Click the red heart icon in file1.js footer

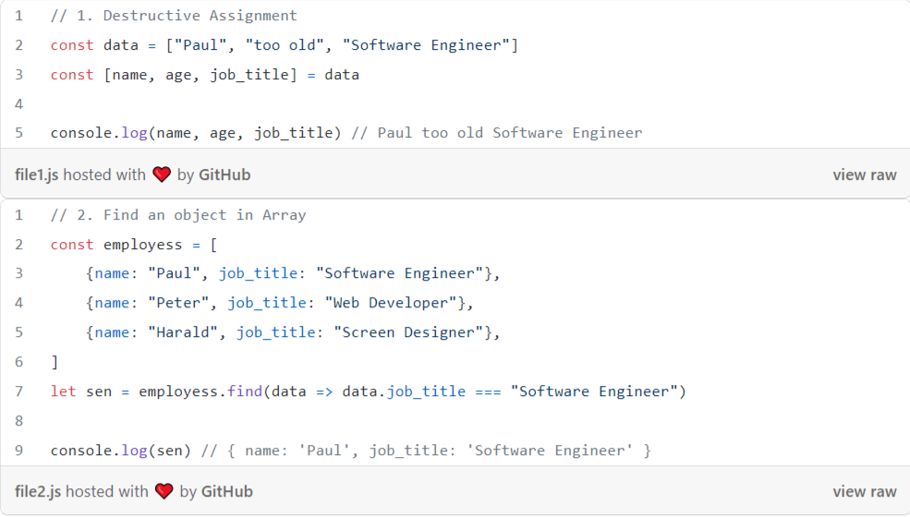point(162,174)
